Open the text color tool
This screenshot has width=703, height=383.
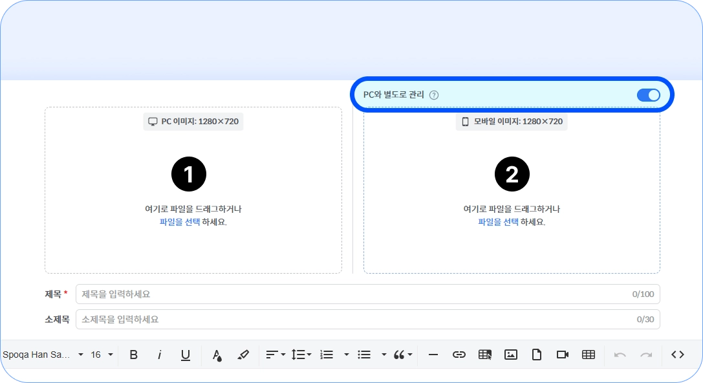click(x=217, y=355)
